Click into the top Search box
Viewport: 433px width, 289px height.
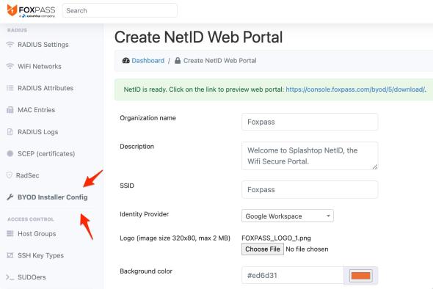click(120, 10)
